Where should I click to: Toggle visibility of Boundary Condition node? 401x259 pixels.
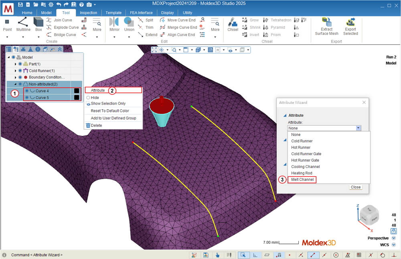[20, 77]
